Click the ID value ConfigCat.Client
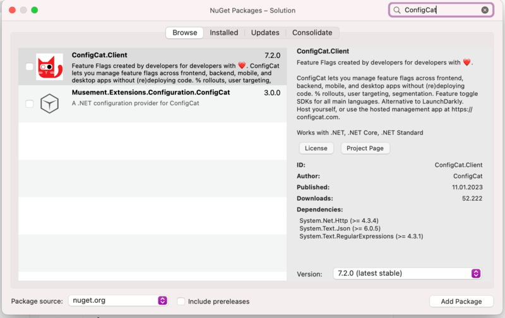This screenshot has height=318, width=505. click(459, 165)
